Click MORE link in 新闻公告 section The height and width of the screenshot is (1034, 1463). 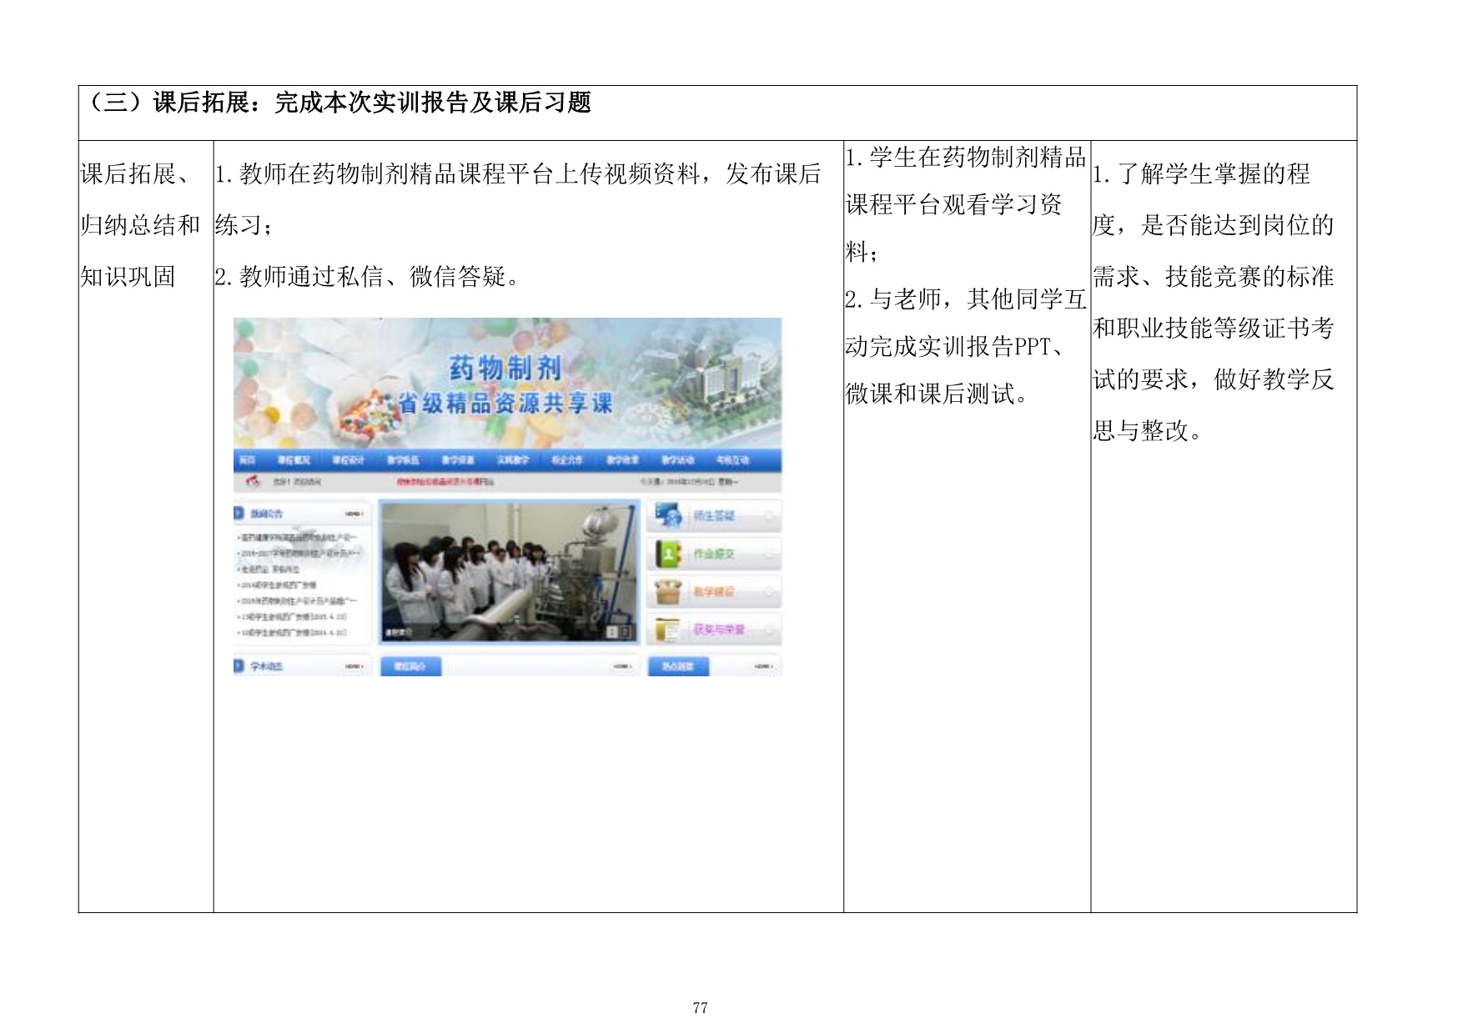pyautogui.click(x=354, y=514)
